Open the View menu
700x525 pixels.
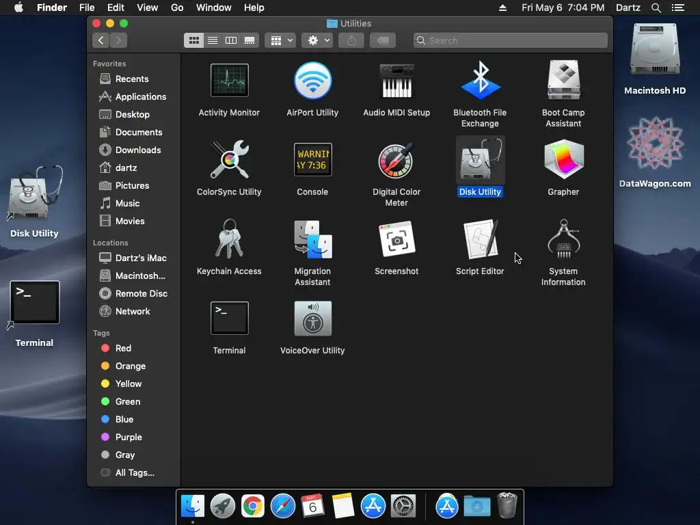[x=148, y=8]
